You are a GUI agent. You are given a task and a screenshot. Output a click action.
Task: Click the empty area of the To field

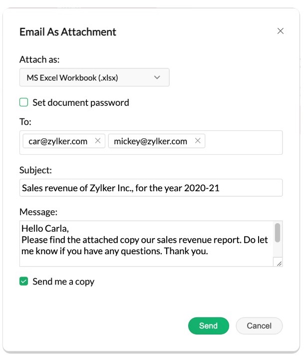click(244, 142)
